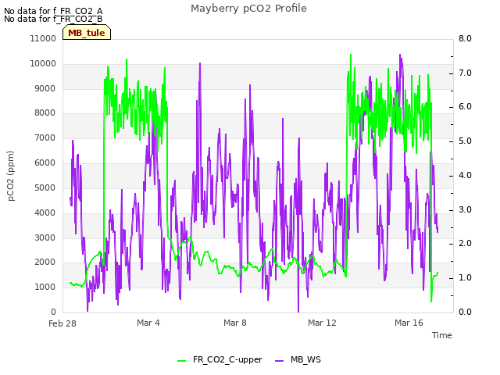
Task: Click the Mar 8 x-axis tick label
Action: [x=235, y=323]
